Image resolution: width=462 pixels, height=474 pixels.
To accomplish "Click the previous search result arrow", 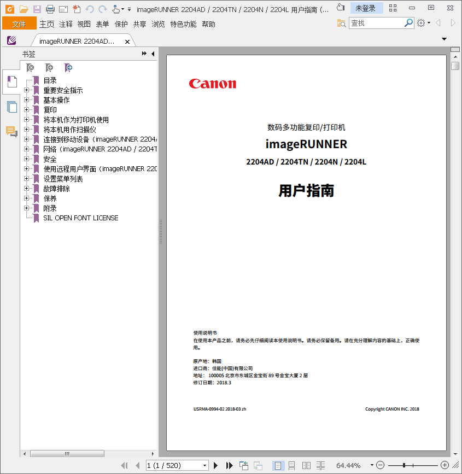I will point(438,22).
